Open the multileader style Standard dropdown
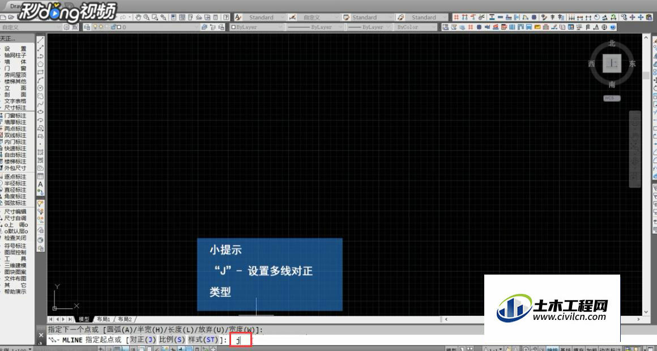 tap(428, 17)
